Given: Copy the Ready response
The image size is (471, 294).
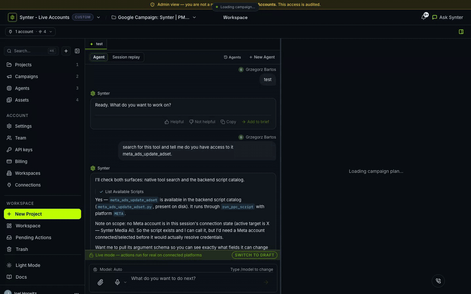Looking at the screenshot, I should point(228,122).
